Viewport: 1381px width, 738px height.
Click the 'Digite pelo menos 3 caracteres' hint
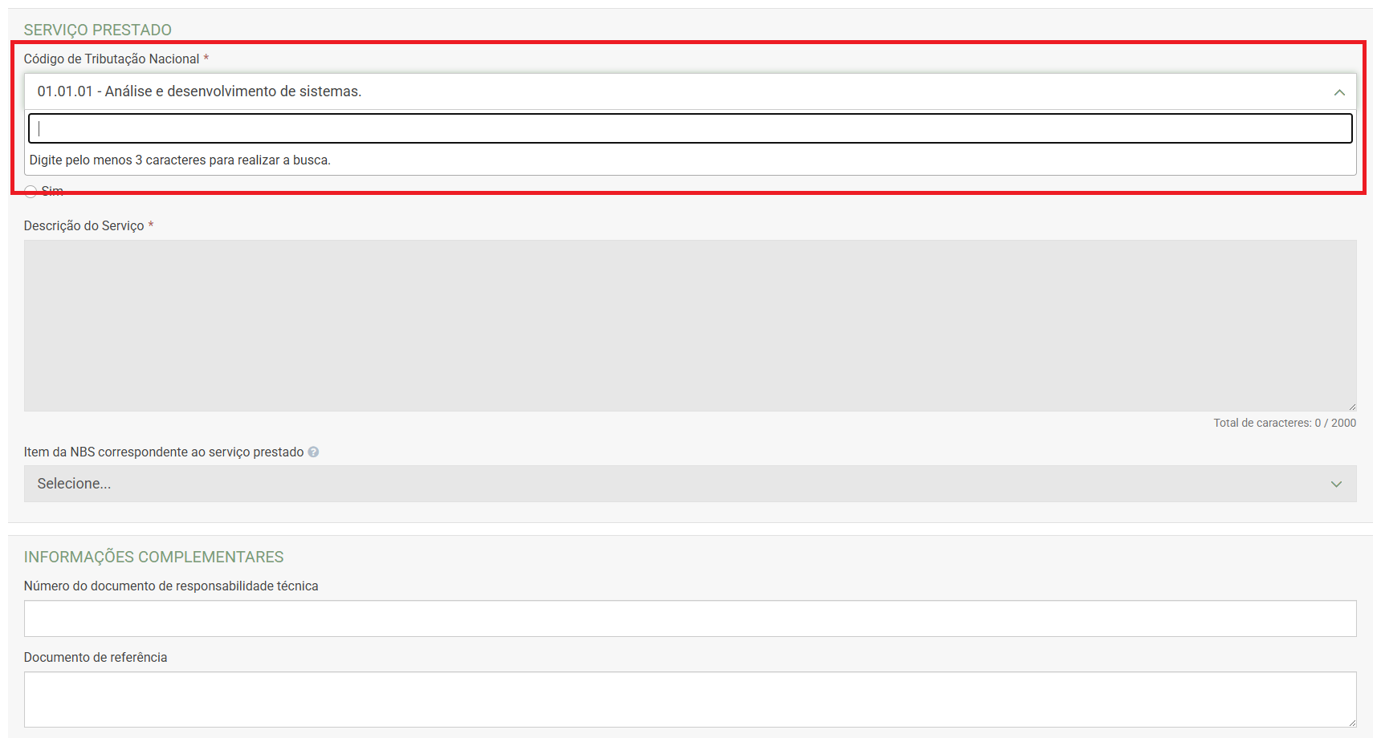coord(180,160)
